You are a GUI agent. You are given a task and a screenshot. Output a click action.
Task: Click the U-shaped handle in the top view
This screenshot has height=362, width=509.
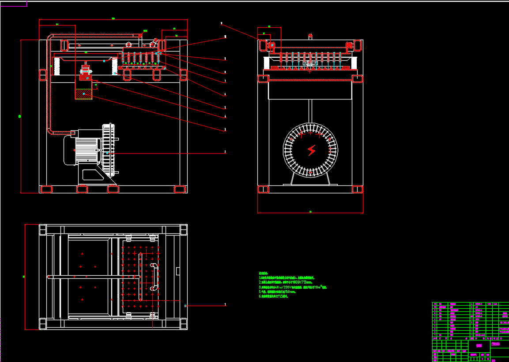(154, 277)
